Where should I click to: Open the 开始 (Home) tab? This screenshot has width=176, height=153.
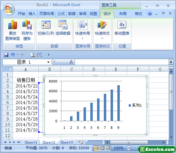(21, 14)
